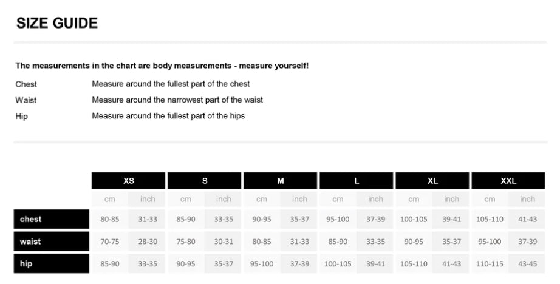Image resolution: width=560 pixels, height=284 pixels.
Task: Click the M size column header
Action: (x=281, y=181)
